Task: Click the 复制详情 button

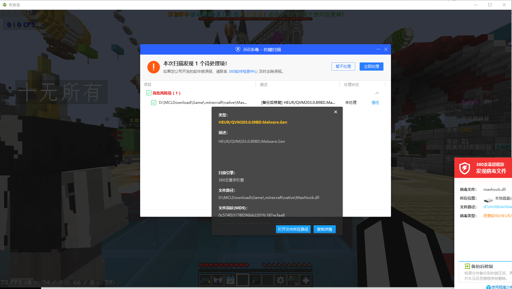Action: tap(325, 229)
